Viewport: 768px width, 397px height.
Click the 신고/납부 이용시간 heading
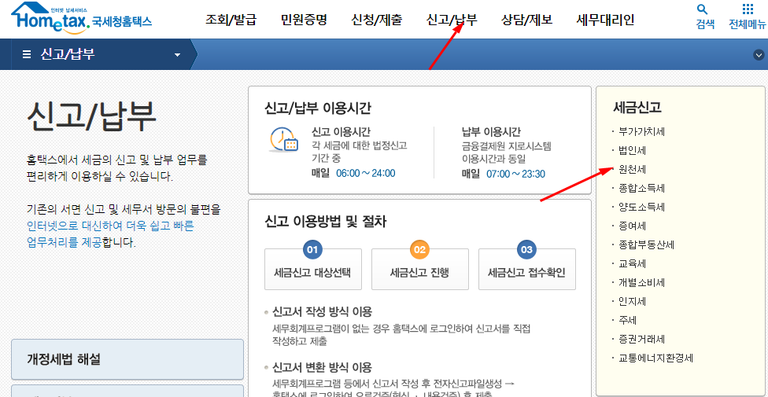pos(319,108)
